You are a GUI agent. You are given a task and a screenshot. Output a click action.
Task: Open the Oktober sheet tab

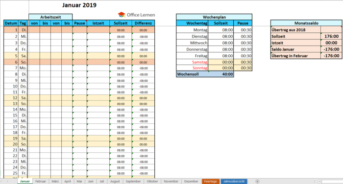(x=152, y=182)
